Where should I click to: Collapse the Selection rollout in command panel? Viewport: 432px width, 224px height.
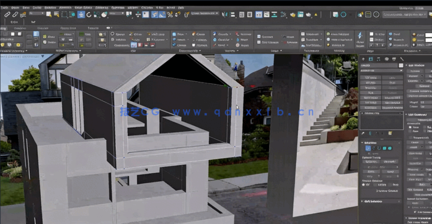[363, 143]
